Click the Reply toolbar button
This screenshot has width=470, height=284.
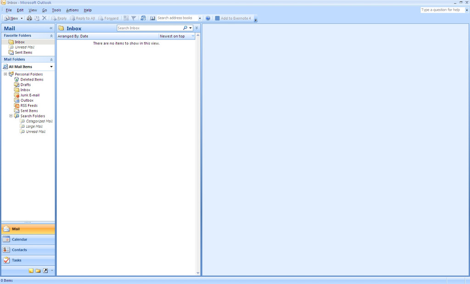(59, 18)
